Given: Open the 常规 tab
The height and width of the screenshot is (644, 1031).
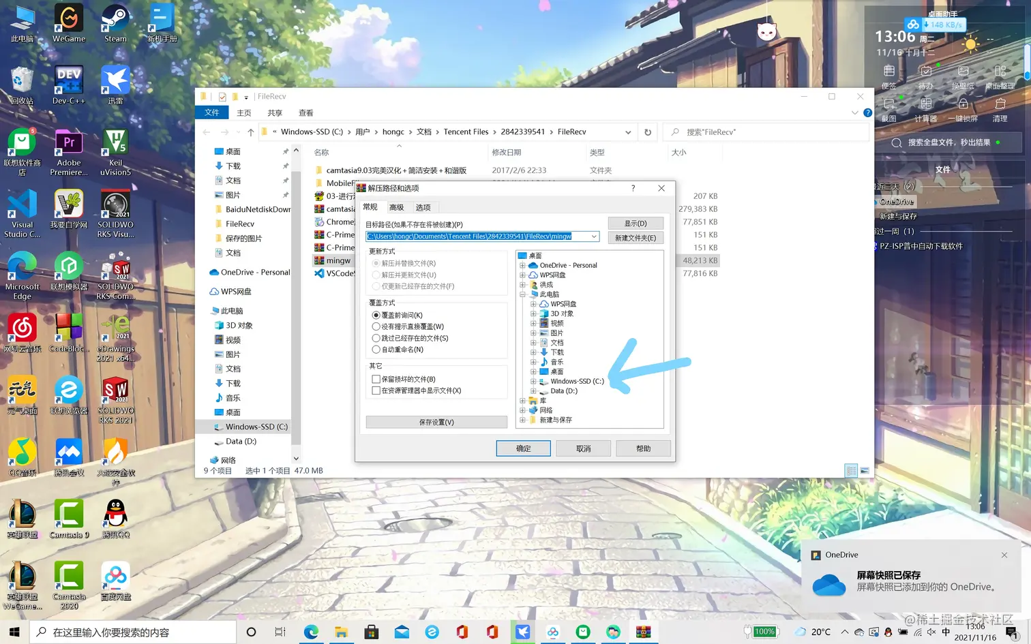Looking at the screenshot, I should click(370, 207).
